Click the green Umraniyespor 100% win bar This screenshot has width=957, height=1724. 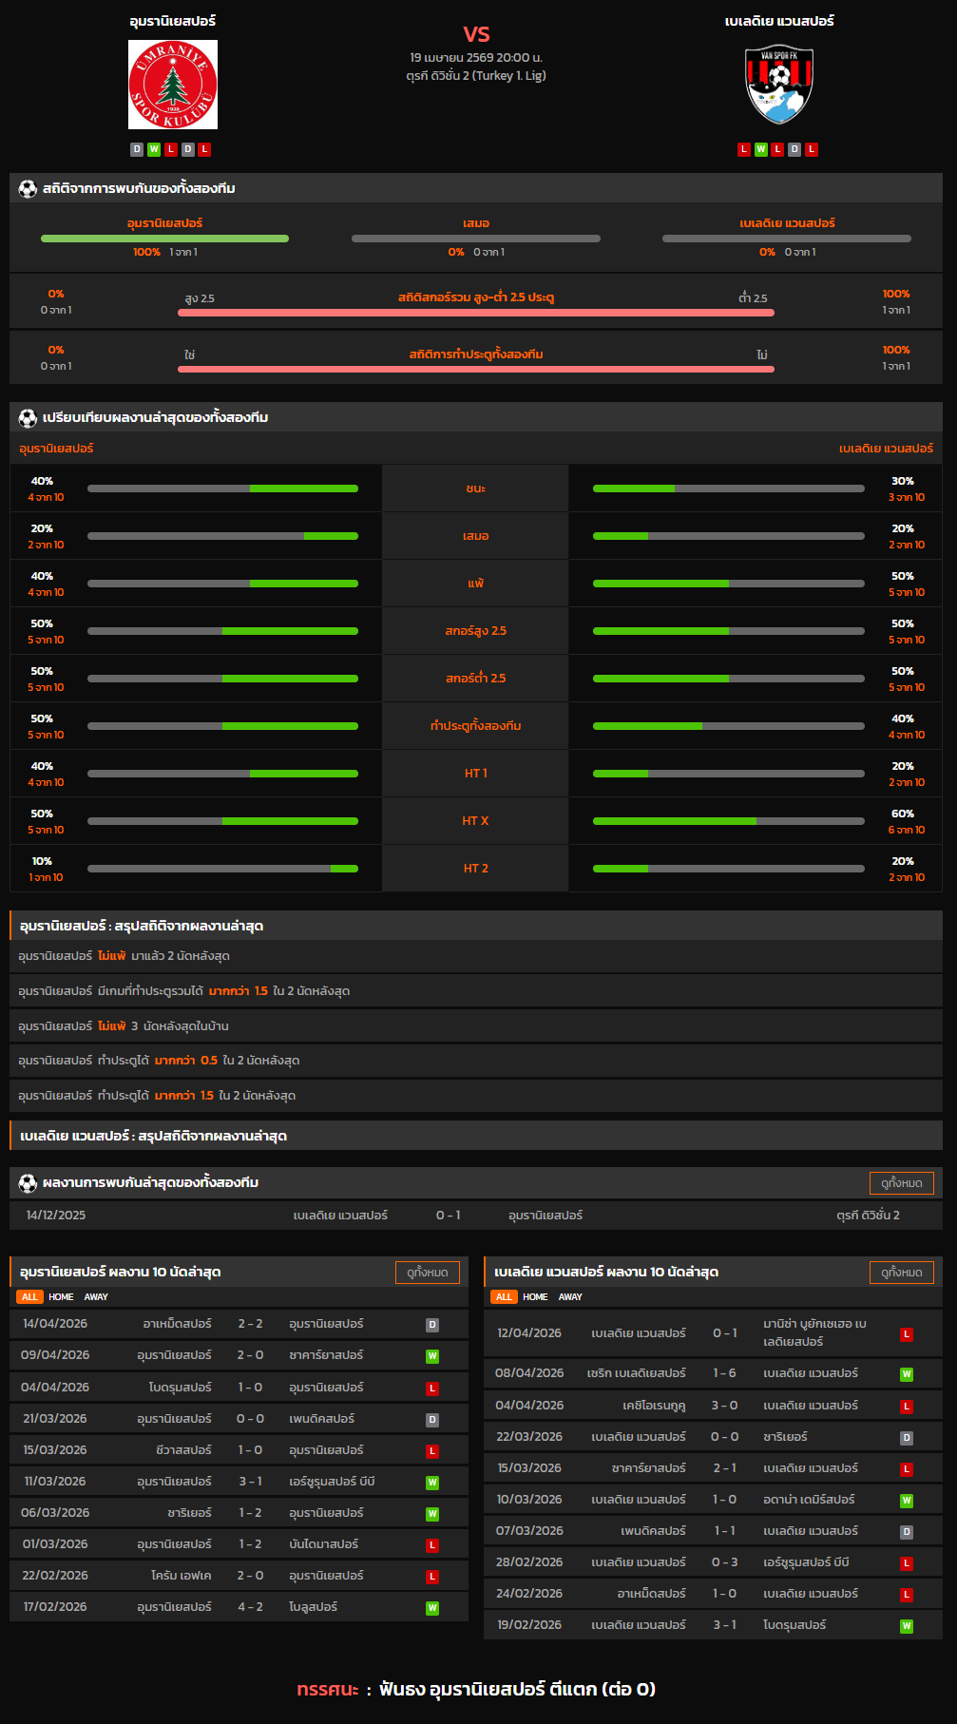tap(164, 239)
